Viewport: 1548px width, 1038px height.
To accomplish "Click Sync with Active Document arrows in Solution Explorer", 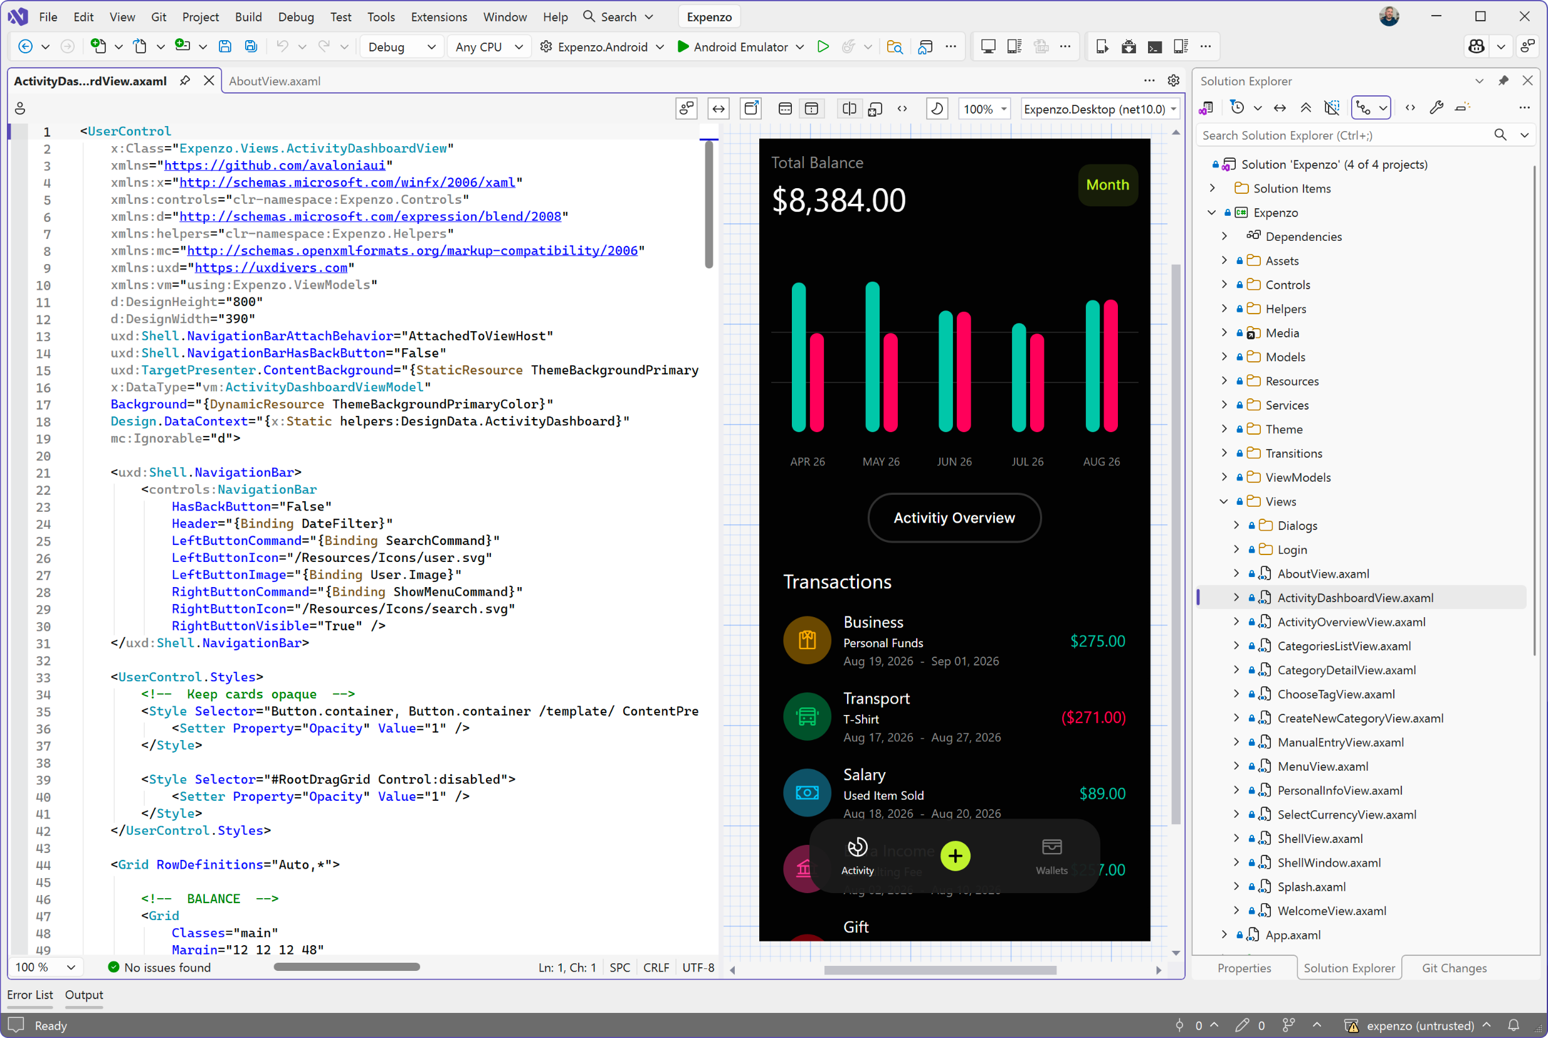I will (x=1279, y=107).
